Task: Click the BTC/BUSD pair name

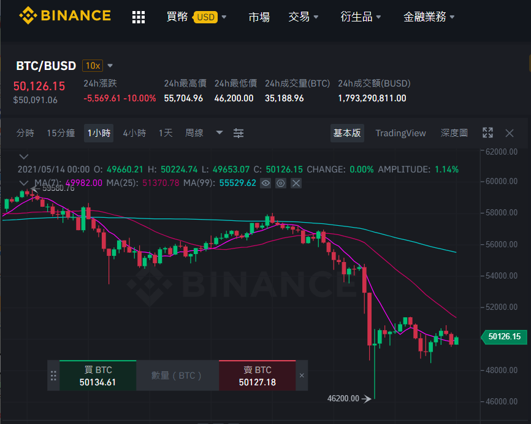Action: [x=46, y=66]
